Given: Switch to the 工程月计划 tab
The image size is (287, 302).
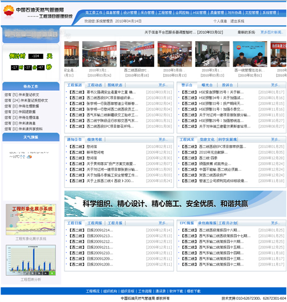Looking at the screenshot, I should point(227,223).
